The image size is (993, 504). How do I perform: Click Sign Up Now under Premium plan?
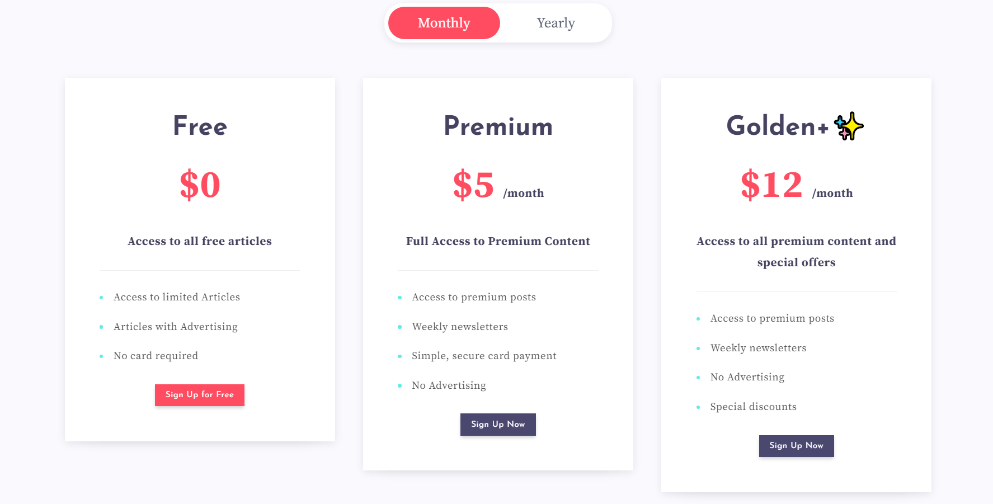(498, 425)
